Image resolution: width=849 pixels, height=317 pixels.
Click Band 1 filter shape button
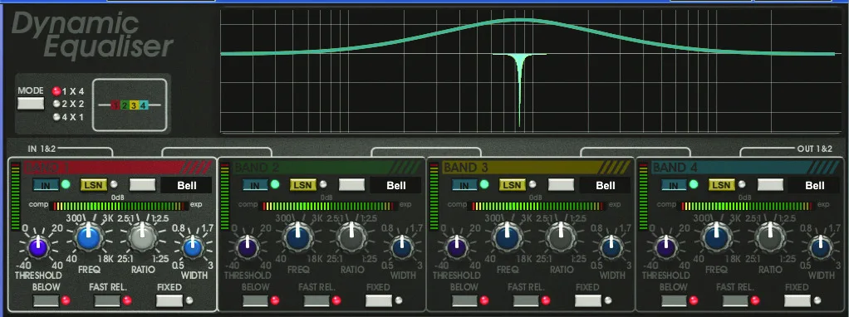(x=142, y=185)
